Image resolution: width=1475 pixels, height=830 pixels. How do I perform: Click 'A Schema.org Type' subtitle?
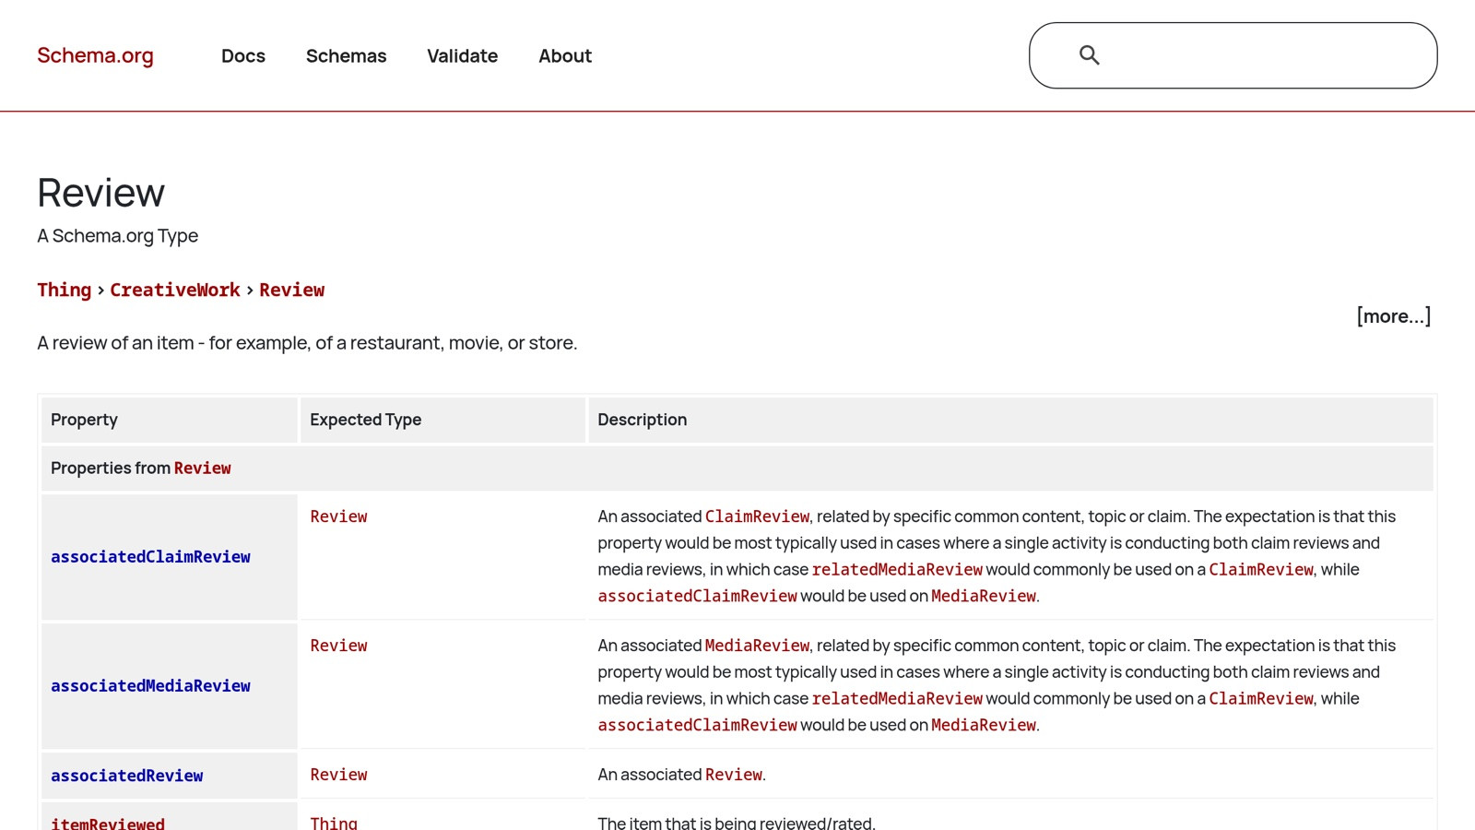(117, 236)
